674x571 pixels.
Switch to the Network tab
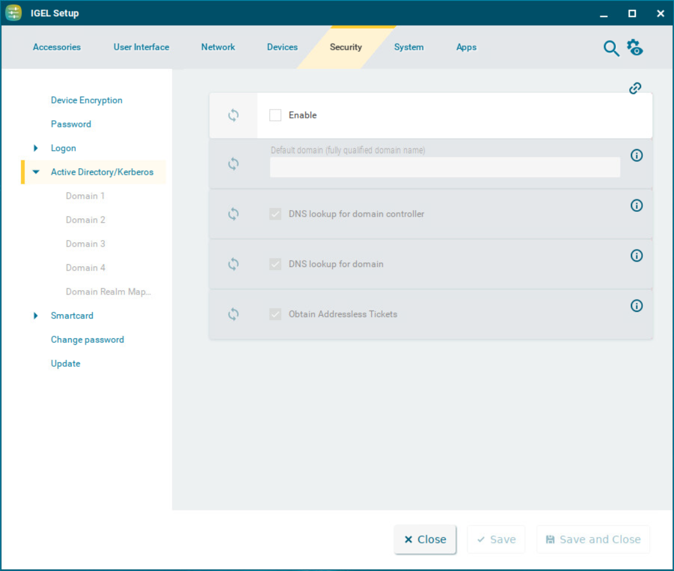(x=218, y=47)
